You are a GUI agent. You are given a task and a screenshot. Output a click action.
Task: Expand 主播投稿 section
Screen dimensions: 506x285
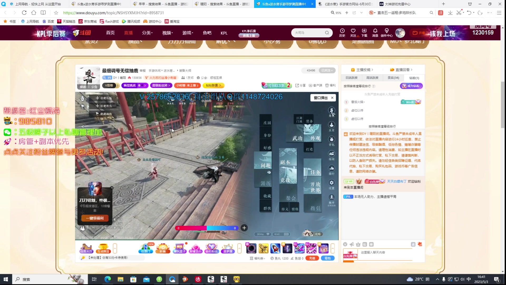[362, 70]
